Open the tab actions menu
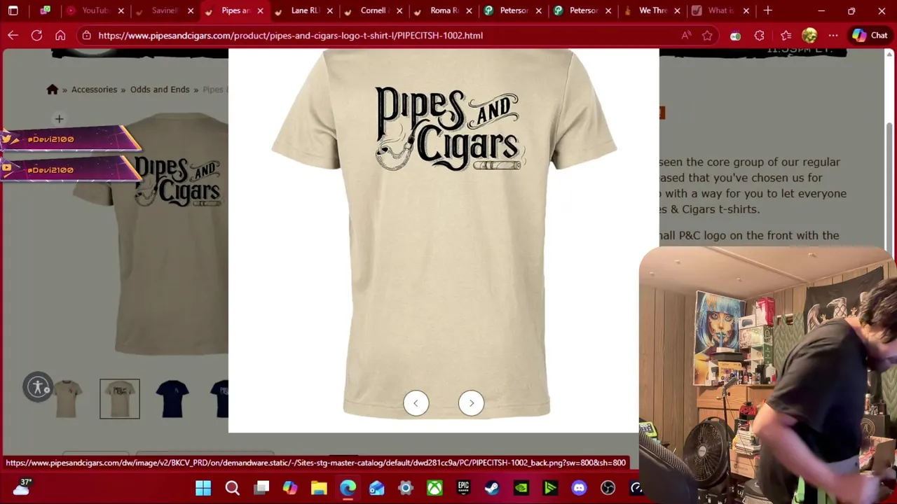The width and height of the screenshot is (897, 504). [x=13, y=10]
